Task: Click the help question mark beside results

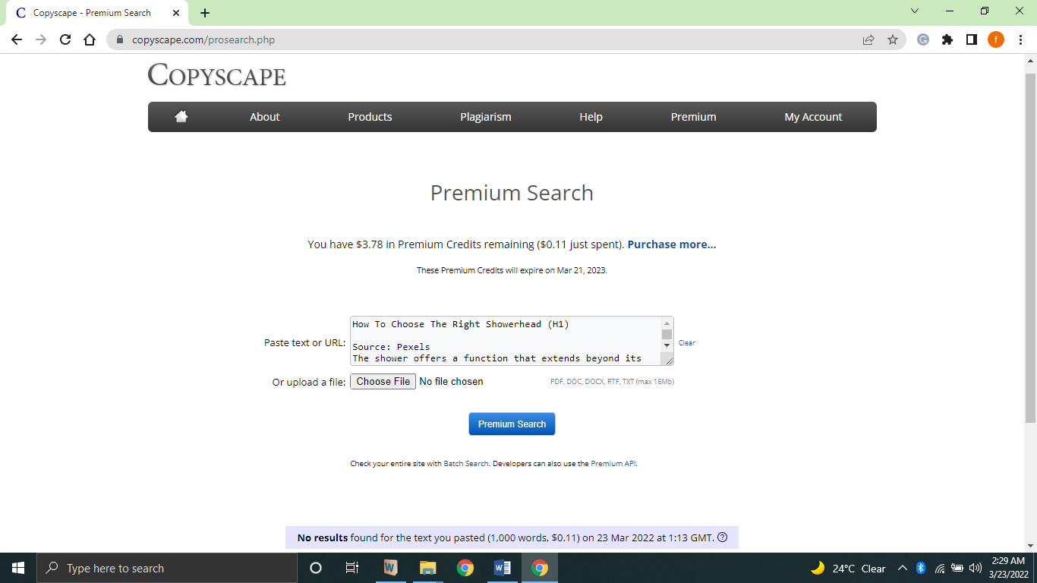Action: tap(722, 537)
